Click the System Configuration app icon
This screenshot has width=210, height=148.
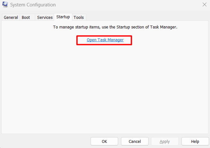(x=5, y=5)
